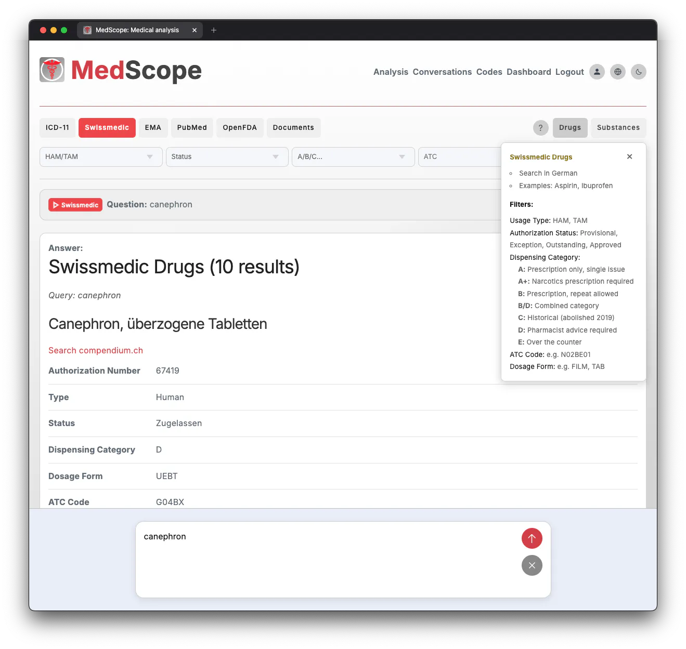This screenshot has width=686, height=649.
Task: Switch to the PubMed tab
Action: click(x=192, y=128)
